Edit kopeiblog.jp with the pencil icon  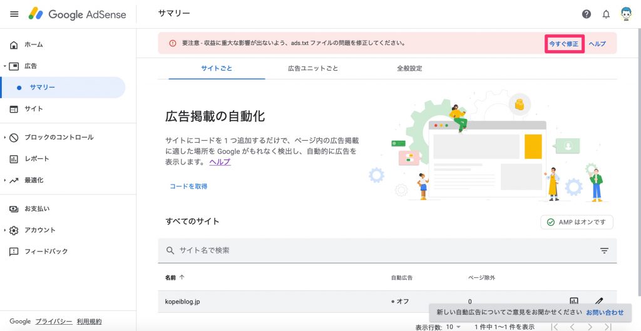(x=598, y=301)
